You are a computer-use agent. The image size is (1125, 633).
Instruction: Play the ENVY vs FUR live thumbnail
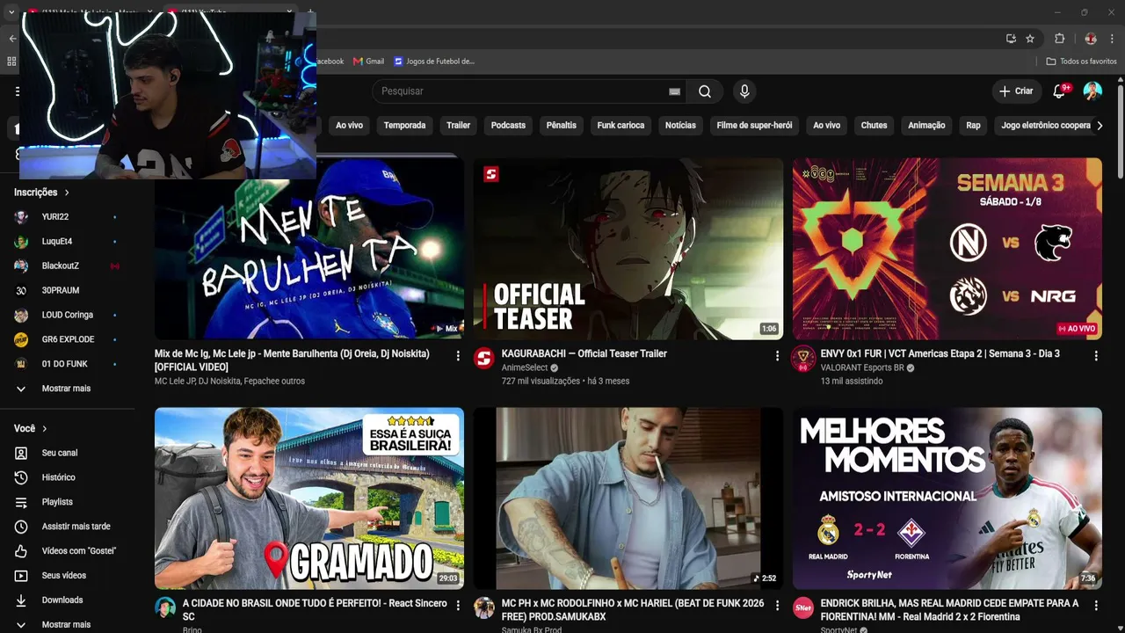click(947, 249)
